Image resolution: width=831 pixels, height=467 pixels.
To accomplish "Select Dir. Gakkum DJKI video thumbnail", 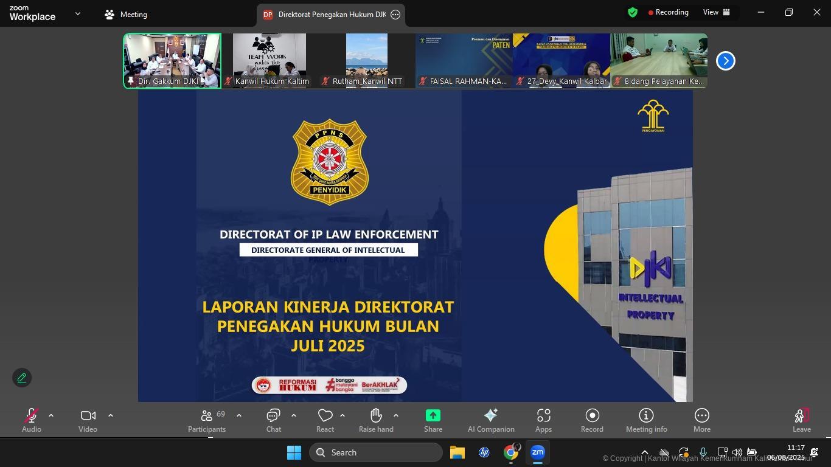I will [x=172, y=61].
